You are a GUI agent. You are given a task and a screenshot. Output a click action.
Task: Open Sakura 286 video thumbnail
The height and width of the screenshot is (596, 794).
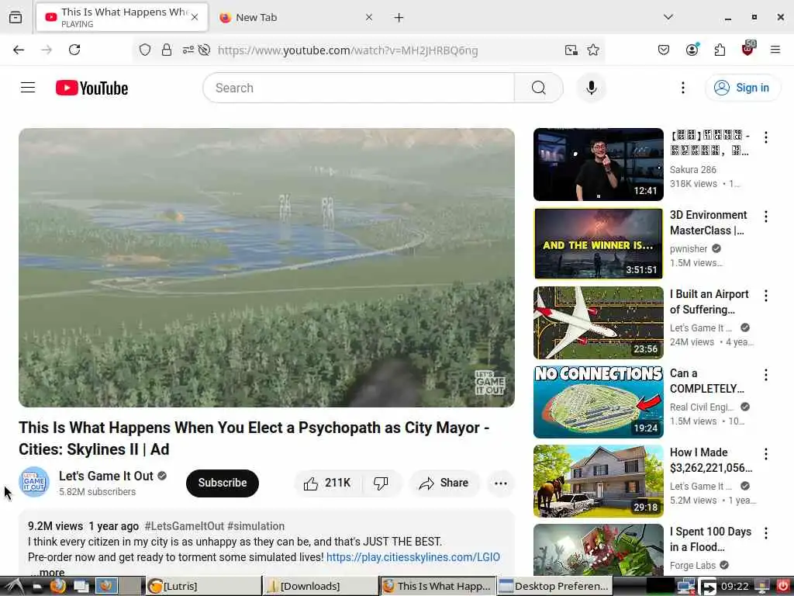598,165
